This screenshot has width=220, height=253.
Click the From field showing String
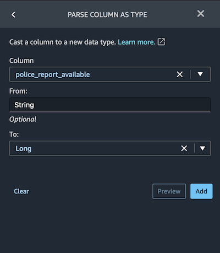coord(110,105)
